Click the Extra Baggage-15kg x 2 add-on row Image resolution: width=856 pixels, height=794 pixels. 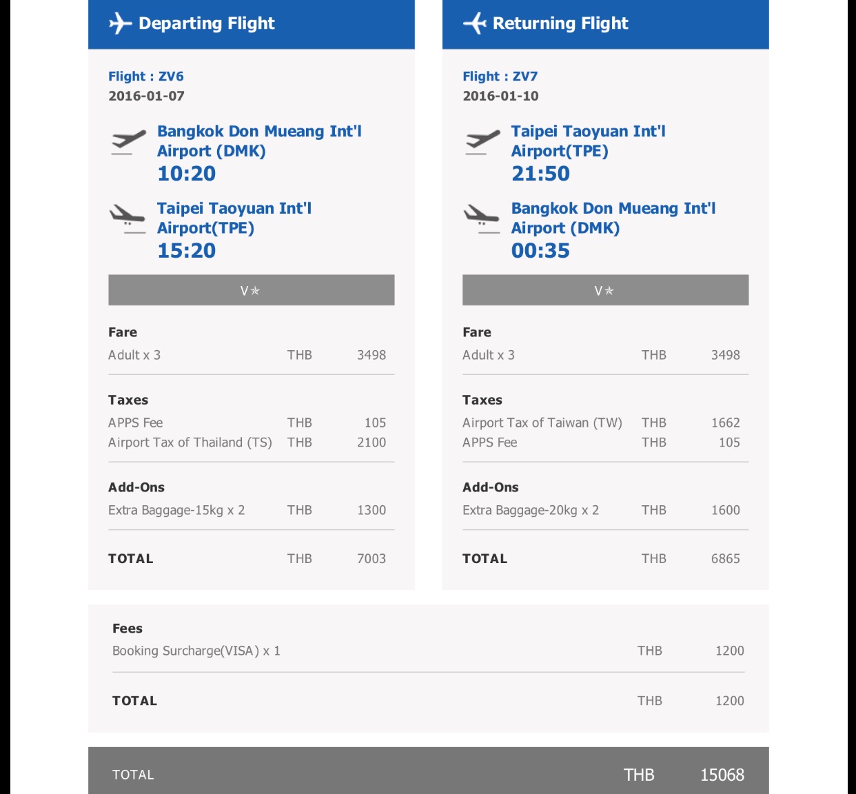[252, 510]
